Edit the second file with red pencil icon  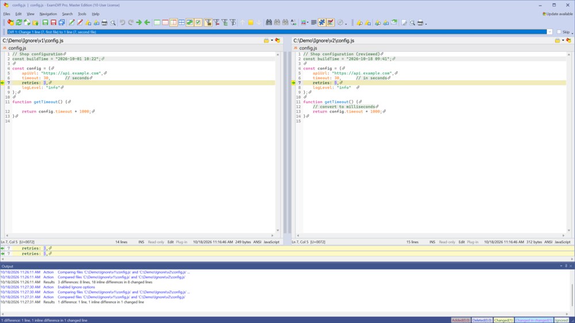79,23
